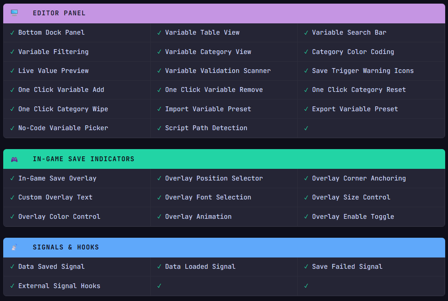This screenshot has height=301, width=448.
Task: Click checkmark next to Bottom Dock Panel
Action: click(12, 33)
